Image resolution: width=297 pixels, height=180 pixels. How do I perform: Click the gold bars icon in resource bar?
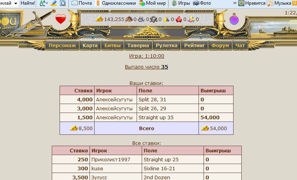tap(99, 19)
